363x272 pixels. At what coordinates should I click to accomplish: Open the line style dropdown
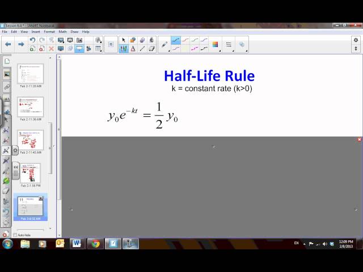229,44
